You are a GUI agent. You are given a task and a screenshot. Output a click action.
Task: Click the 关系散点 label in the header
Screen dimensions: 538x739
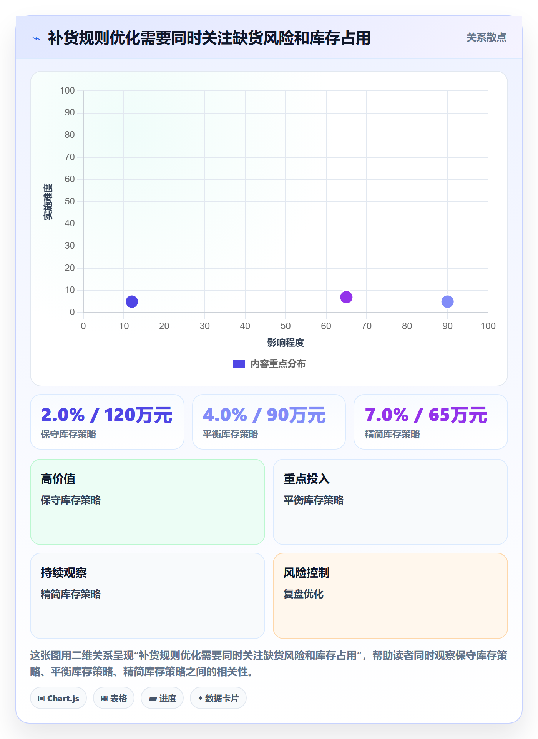(x=486, y=38)
